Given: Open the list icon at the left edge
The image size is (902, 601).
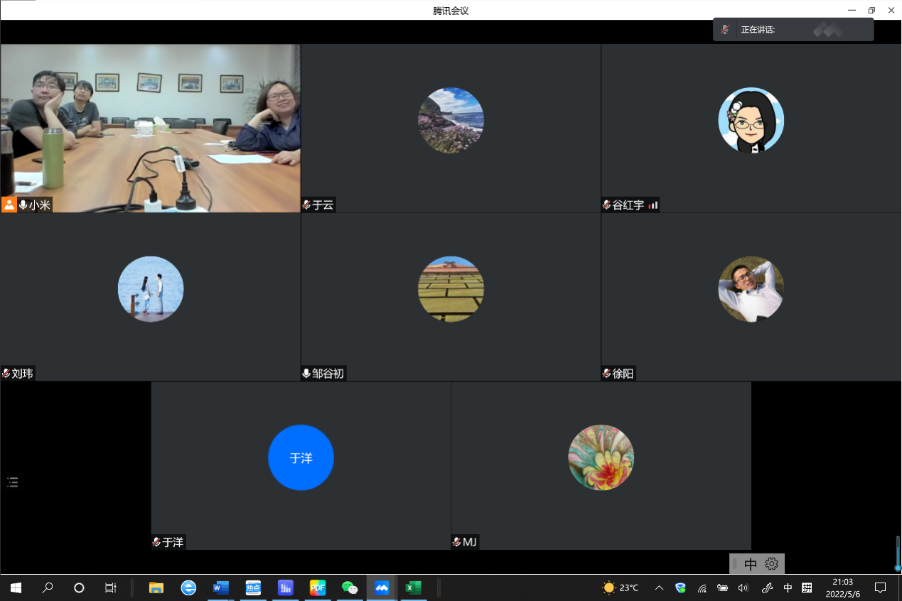Looking at the screenshot, I should pos(12,482).
